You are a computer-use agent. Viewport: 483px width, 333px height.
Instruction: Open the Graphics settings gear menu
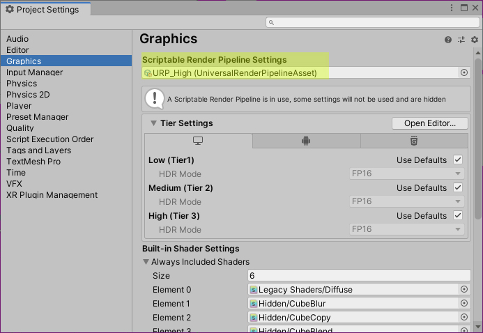coord(474,40)
